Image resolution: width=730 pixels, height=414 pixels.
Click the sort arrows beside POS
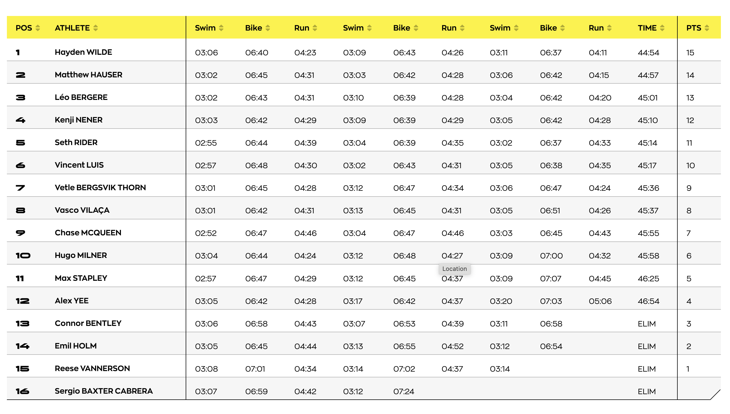point(37,28)
